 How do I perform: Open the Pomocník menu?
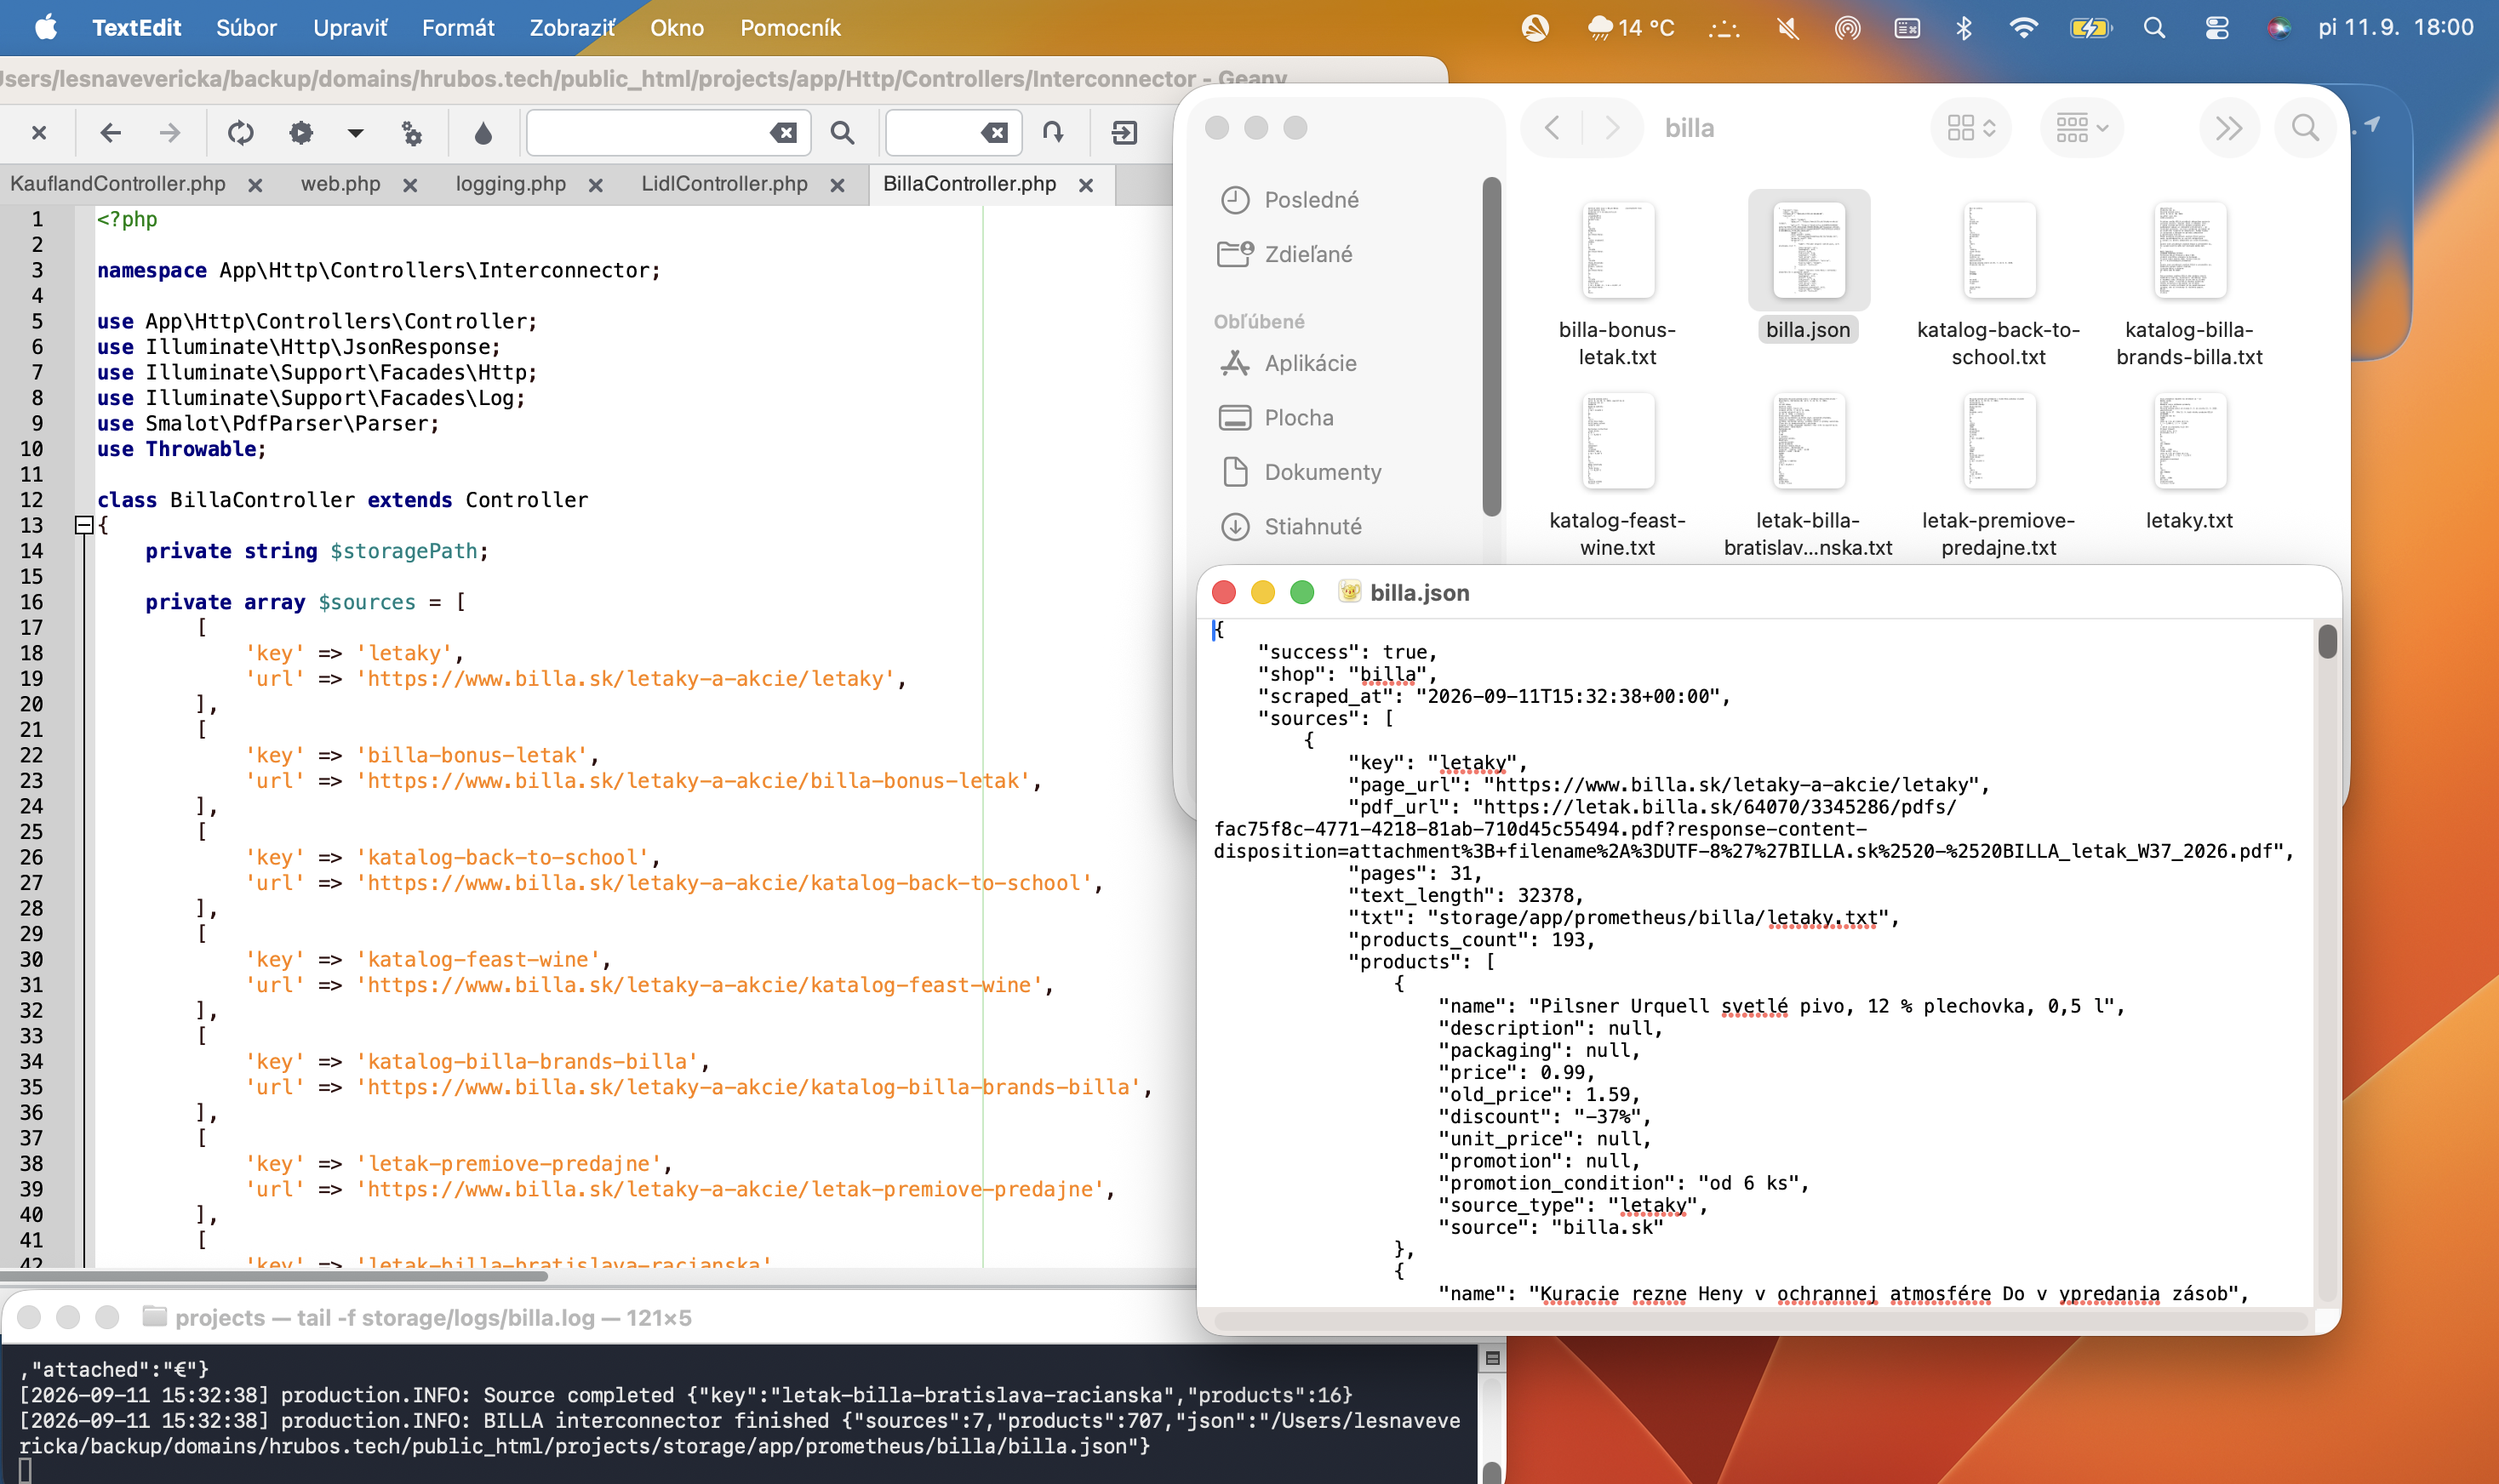(790, 27)
